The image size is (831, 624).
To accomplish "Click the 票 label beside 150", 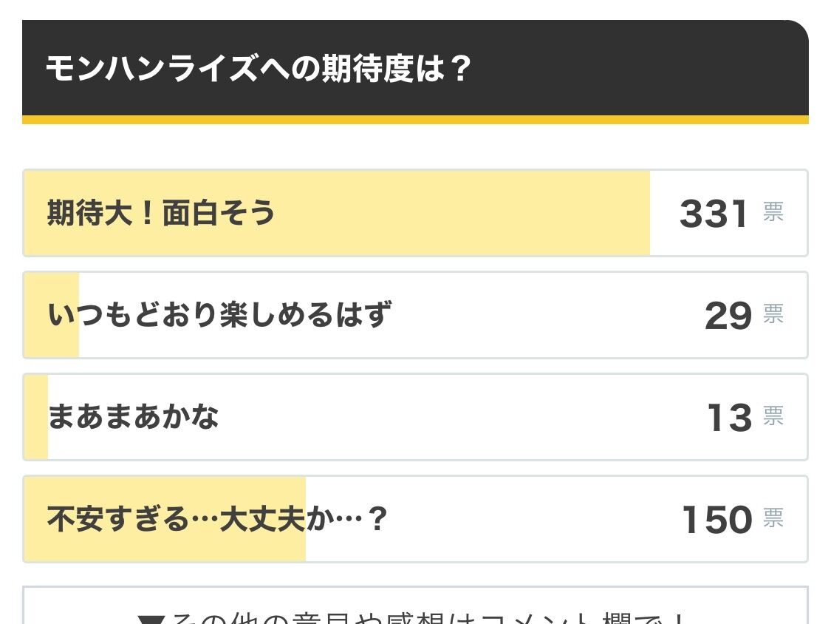I will pos(773,518).
